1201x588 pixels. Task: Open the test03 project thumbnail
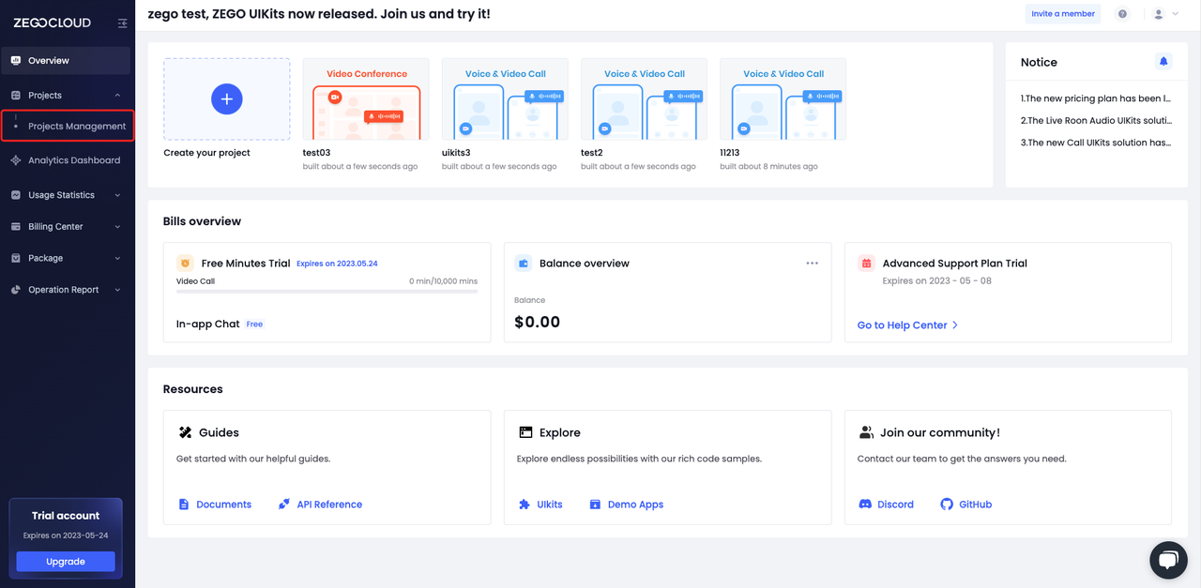[x=366, y=99]
